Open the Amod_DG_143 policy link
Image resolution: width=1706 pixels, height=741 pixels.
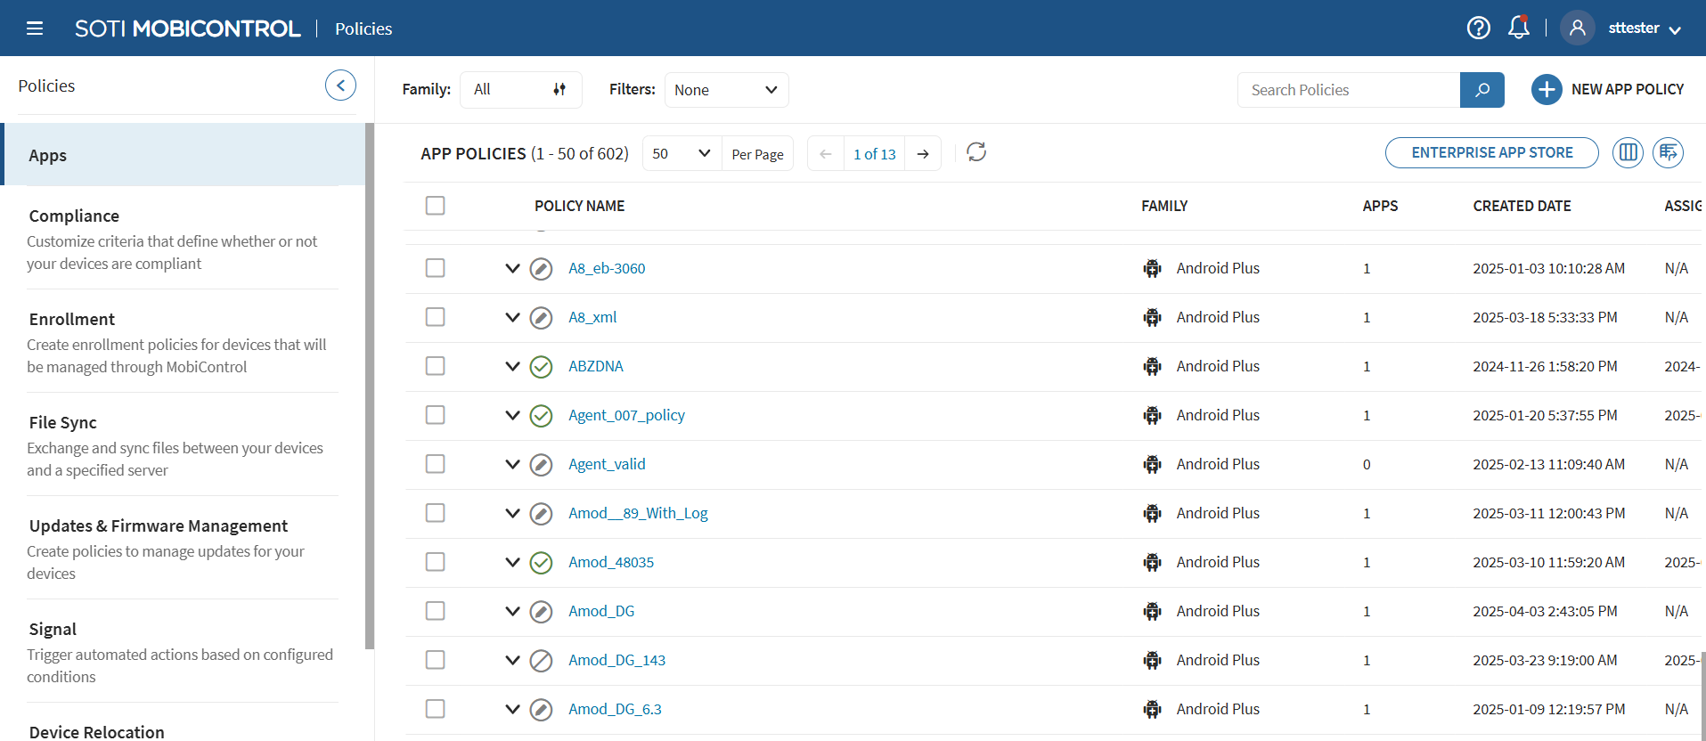pos(616,660)
